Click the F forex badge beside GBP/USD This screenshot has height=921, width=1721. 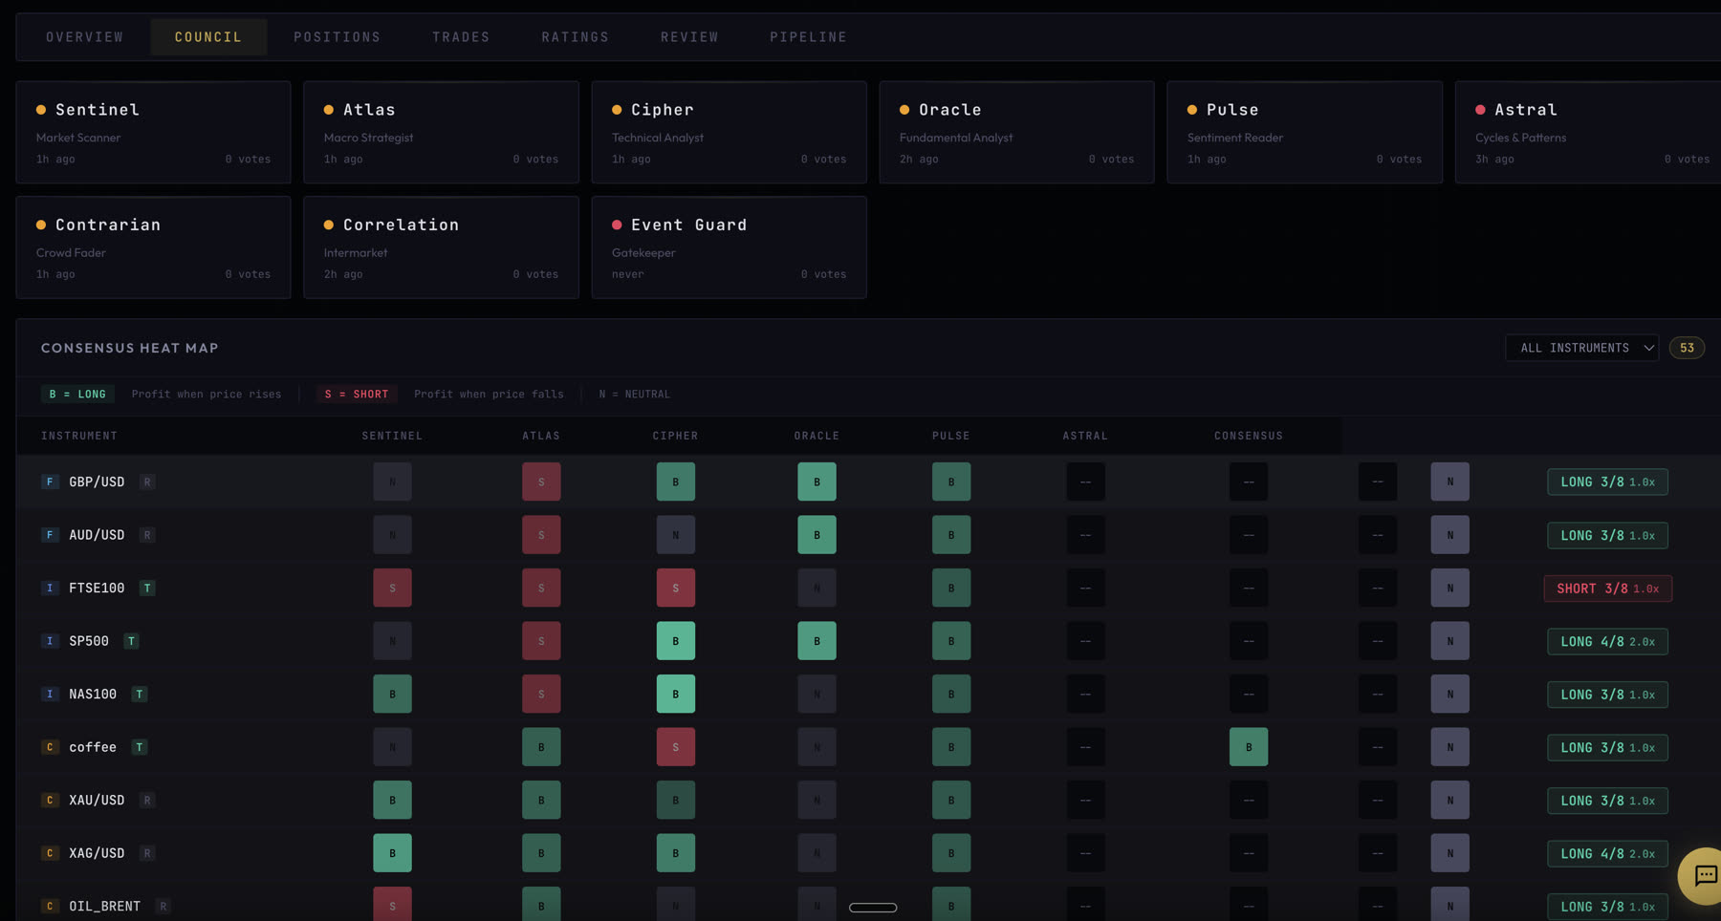[x=50, y=482]
